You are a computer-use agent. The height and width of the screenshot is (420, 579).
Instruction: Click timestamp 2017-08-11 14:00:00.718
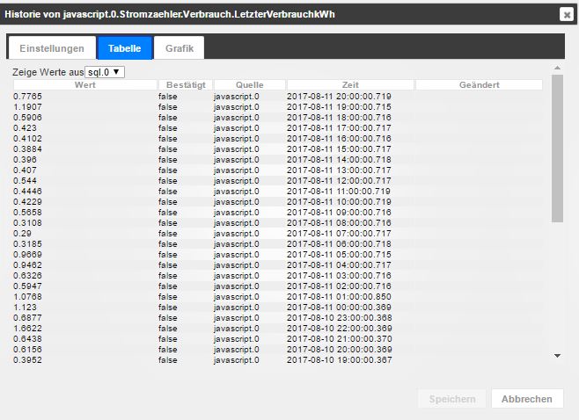point(339,160)
